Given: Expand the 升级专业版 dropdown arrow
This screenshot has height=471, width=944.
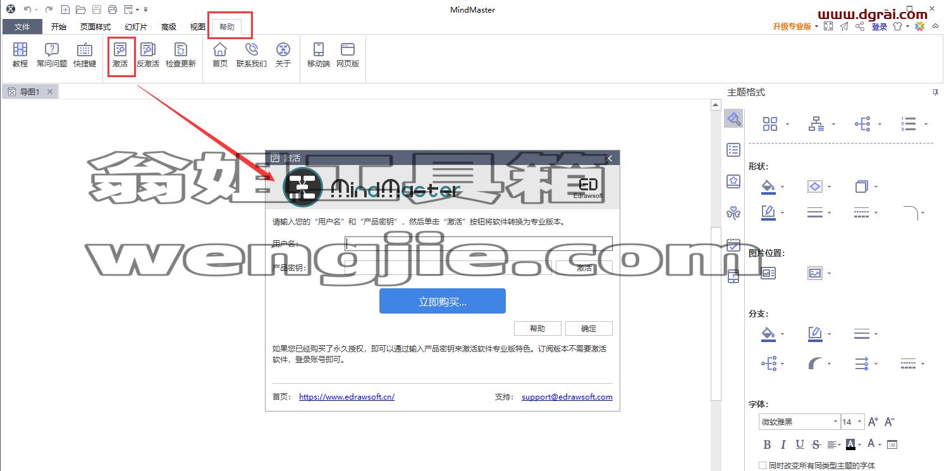Looking at the screenshot, I should (x=816, y=27).
